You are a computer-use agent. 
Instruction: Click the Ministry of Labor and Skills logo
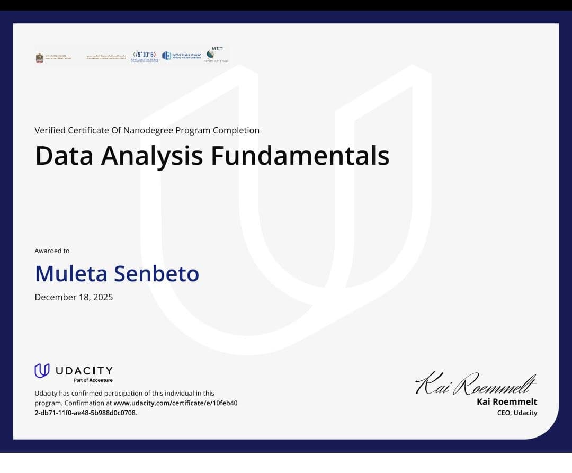click(182, 56)
